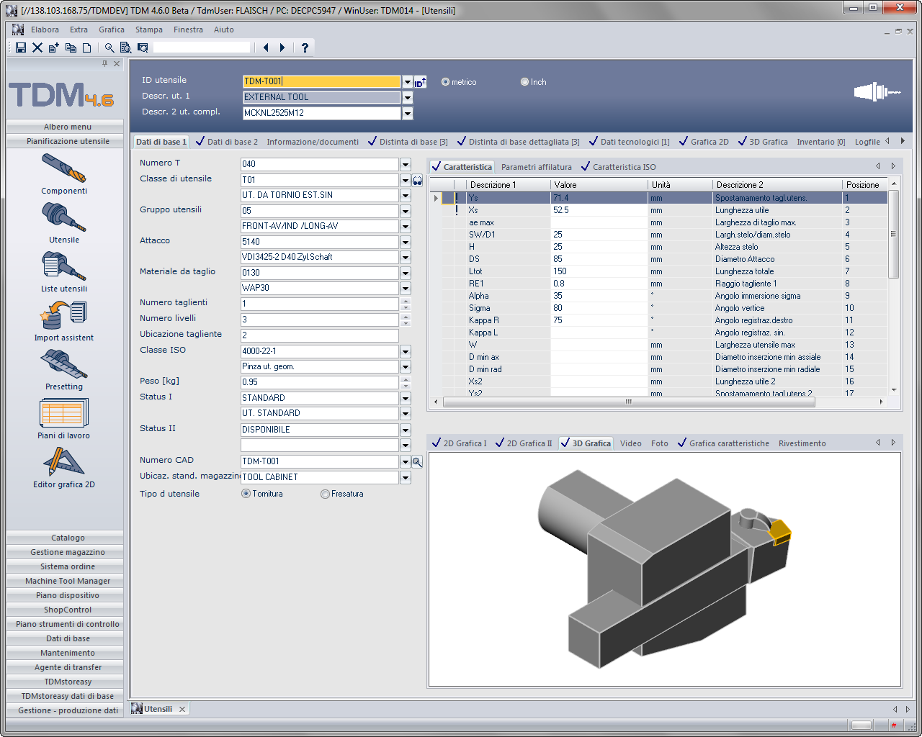Click the magnifier Search toolbar icon
This screenshot has width=922, height=737.
[109, 48]
